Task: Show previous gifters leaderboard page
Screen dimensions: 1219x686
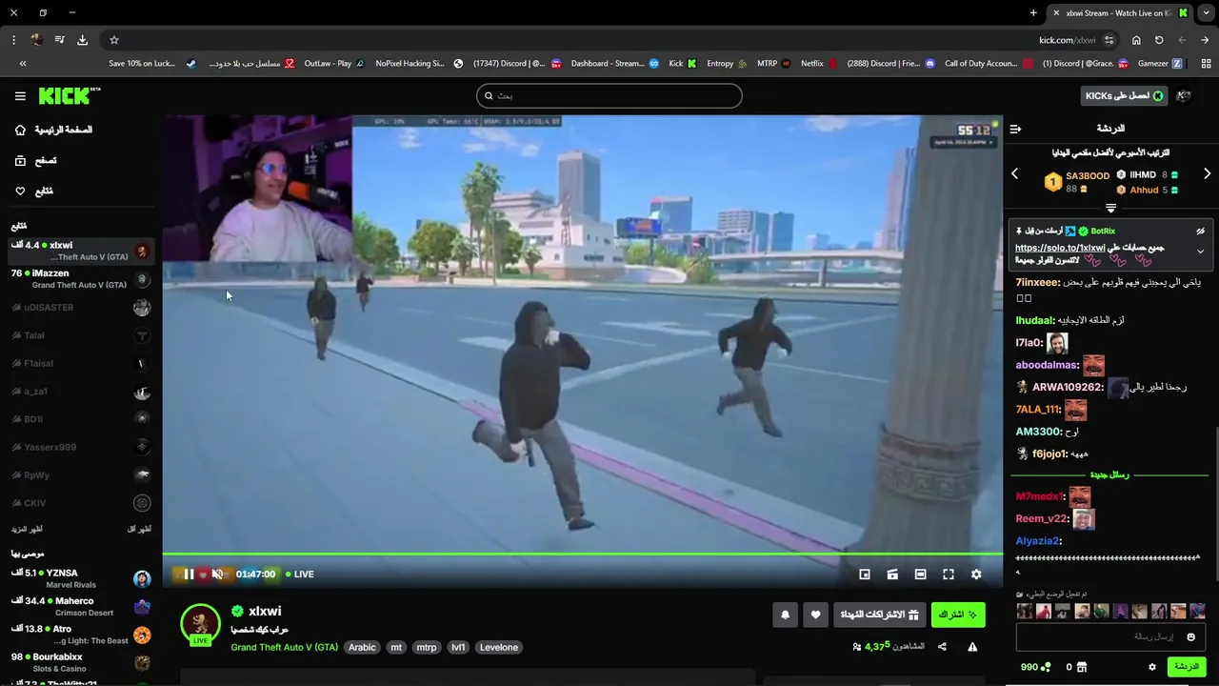Action: (1014, 173)
